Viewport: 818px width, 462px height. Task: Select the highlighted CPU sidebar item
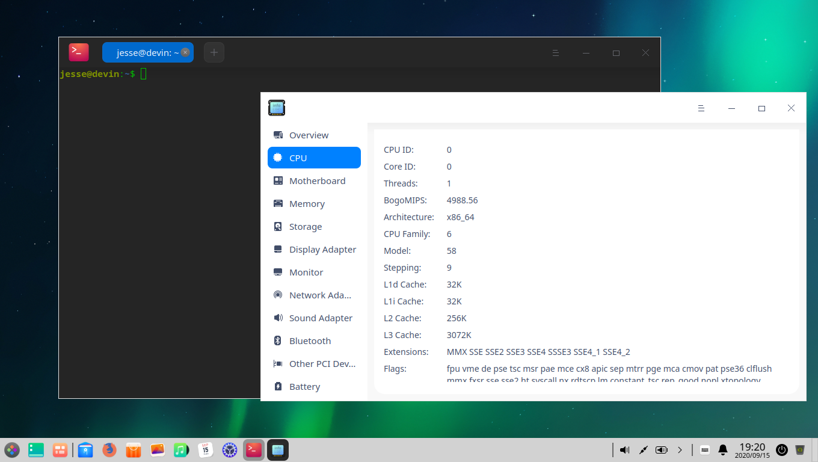314,158
